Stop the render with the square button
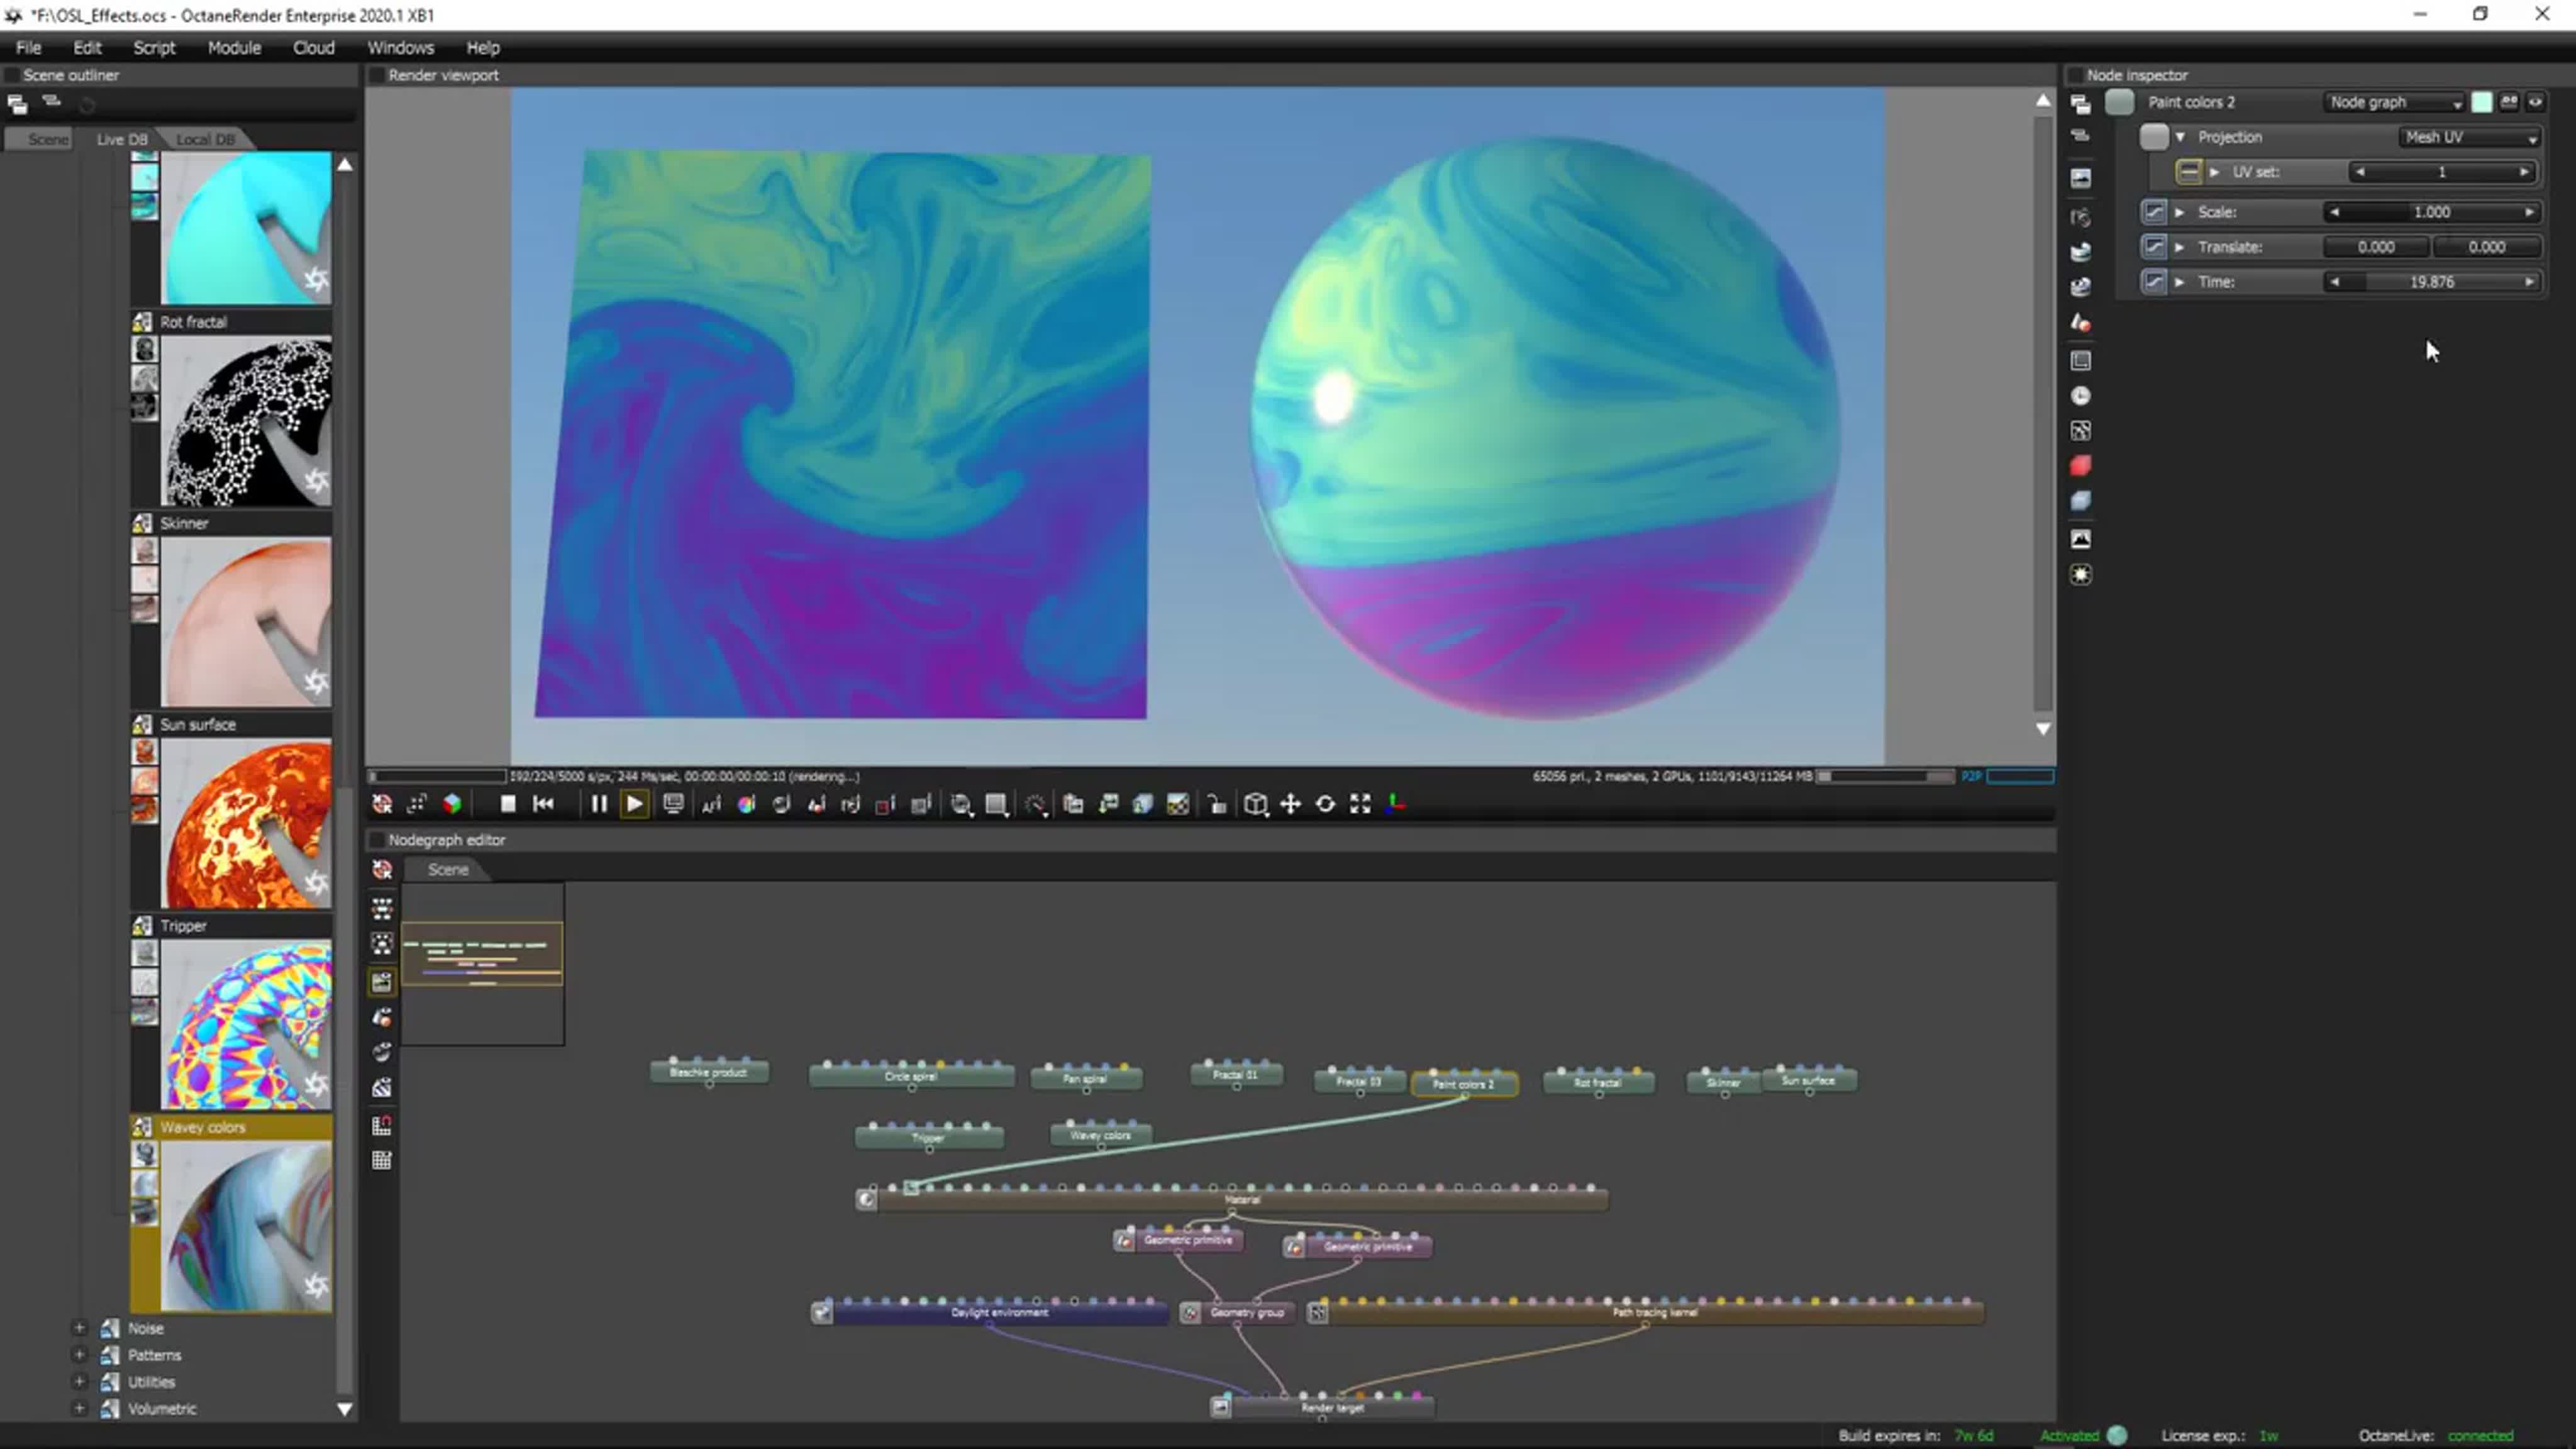The height and width of the screenshot is (1449, 2576). [x=508, y=804]
